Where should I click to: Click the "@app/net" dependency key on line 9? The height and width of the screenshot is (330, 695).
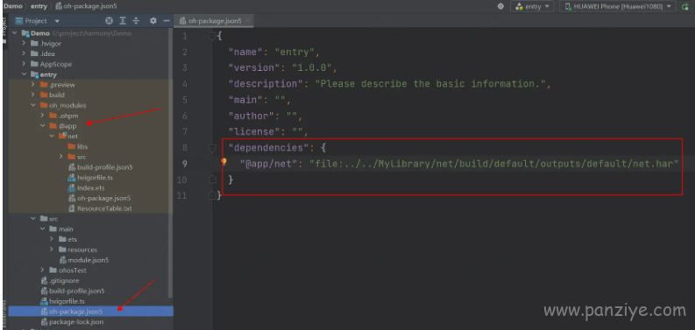(x=268, y=164)
